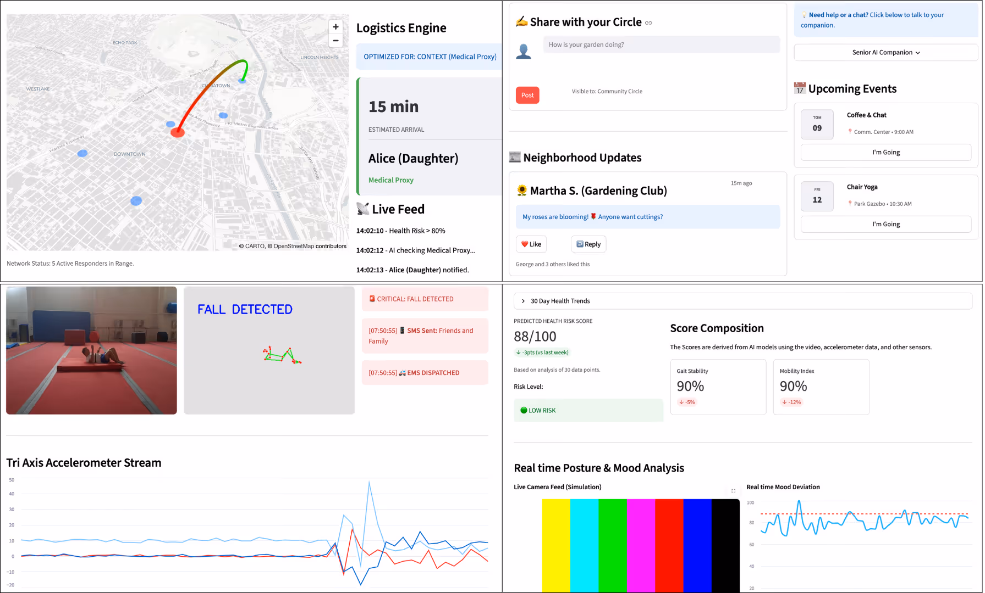This screenshot has width=985, height=593.
Task: Click the sunflower icon next to Martha S.
Action: (522, 191)
